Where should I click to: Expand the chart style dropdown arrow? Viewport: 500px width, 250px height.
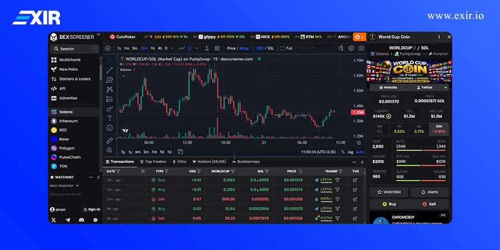click(197, 48)
